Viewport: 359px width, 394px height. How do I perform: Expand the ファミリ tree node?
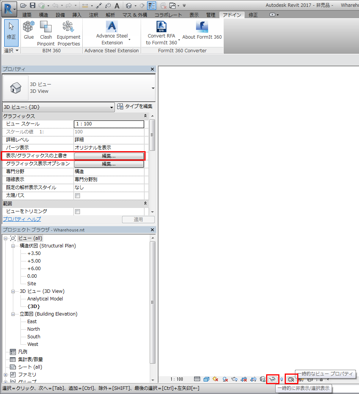tap(6, 375)
